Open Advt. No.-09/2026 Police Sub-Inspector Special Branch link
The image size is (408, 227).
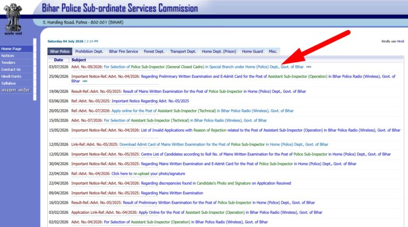click(204, 67)
